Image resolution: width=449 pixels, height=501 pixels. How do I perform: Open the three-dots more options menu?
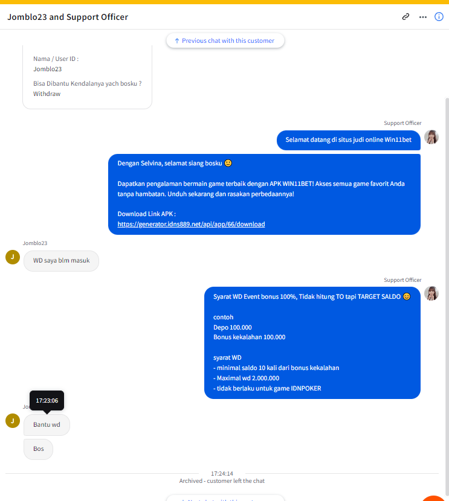[423, 17]
